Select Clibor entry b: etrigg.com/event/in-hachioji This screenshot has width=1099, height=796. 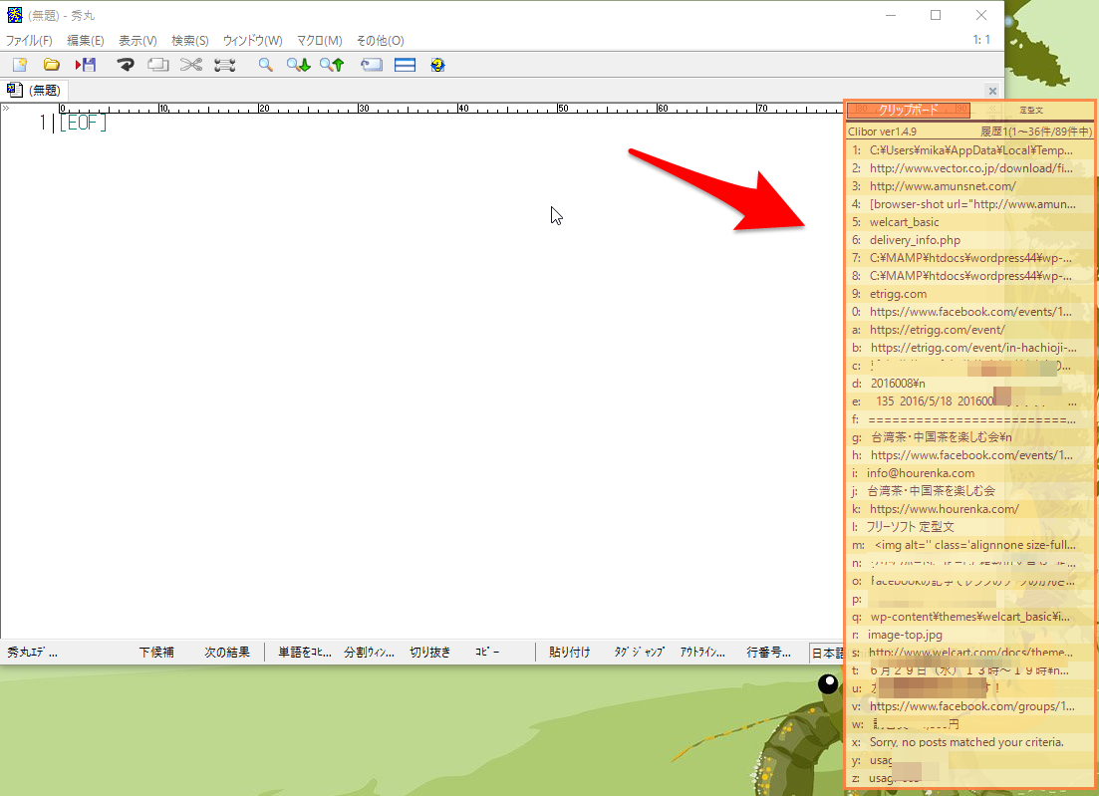click(x=969, y=349)
